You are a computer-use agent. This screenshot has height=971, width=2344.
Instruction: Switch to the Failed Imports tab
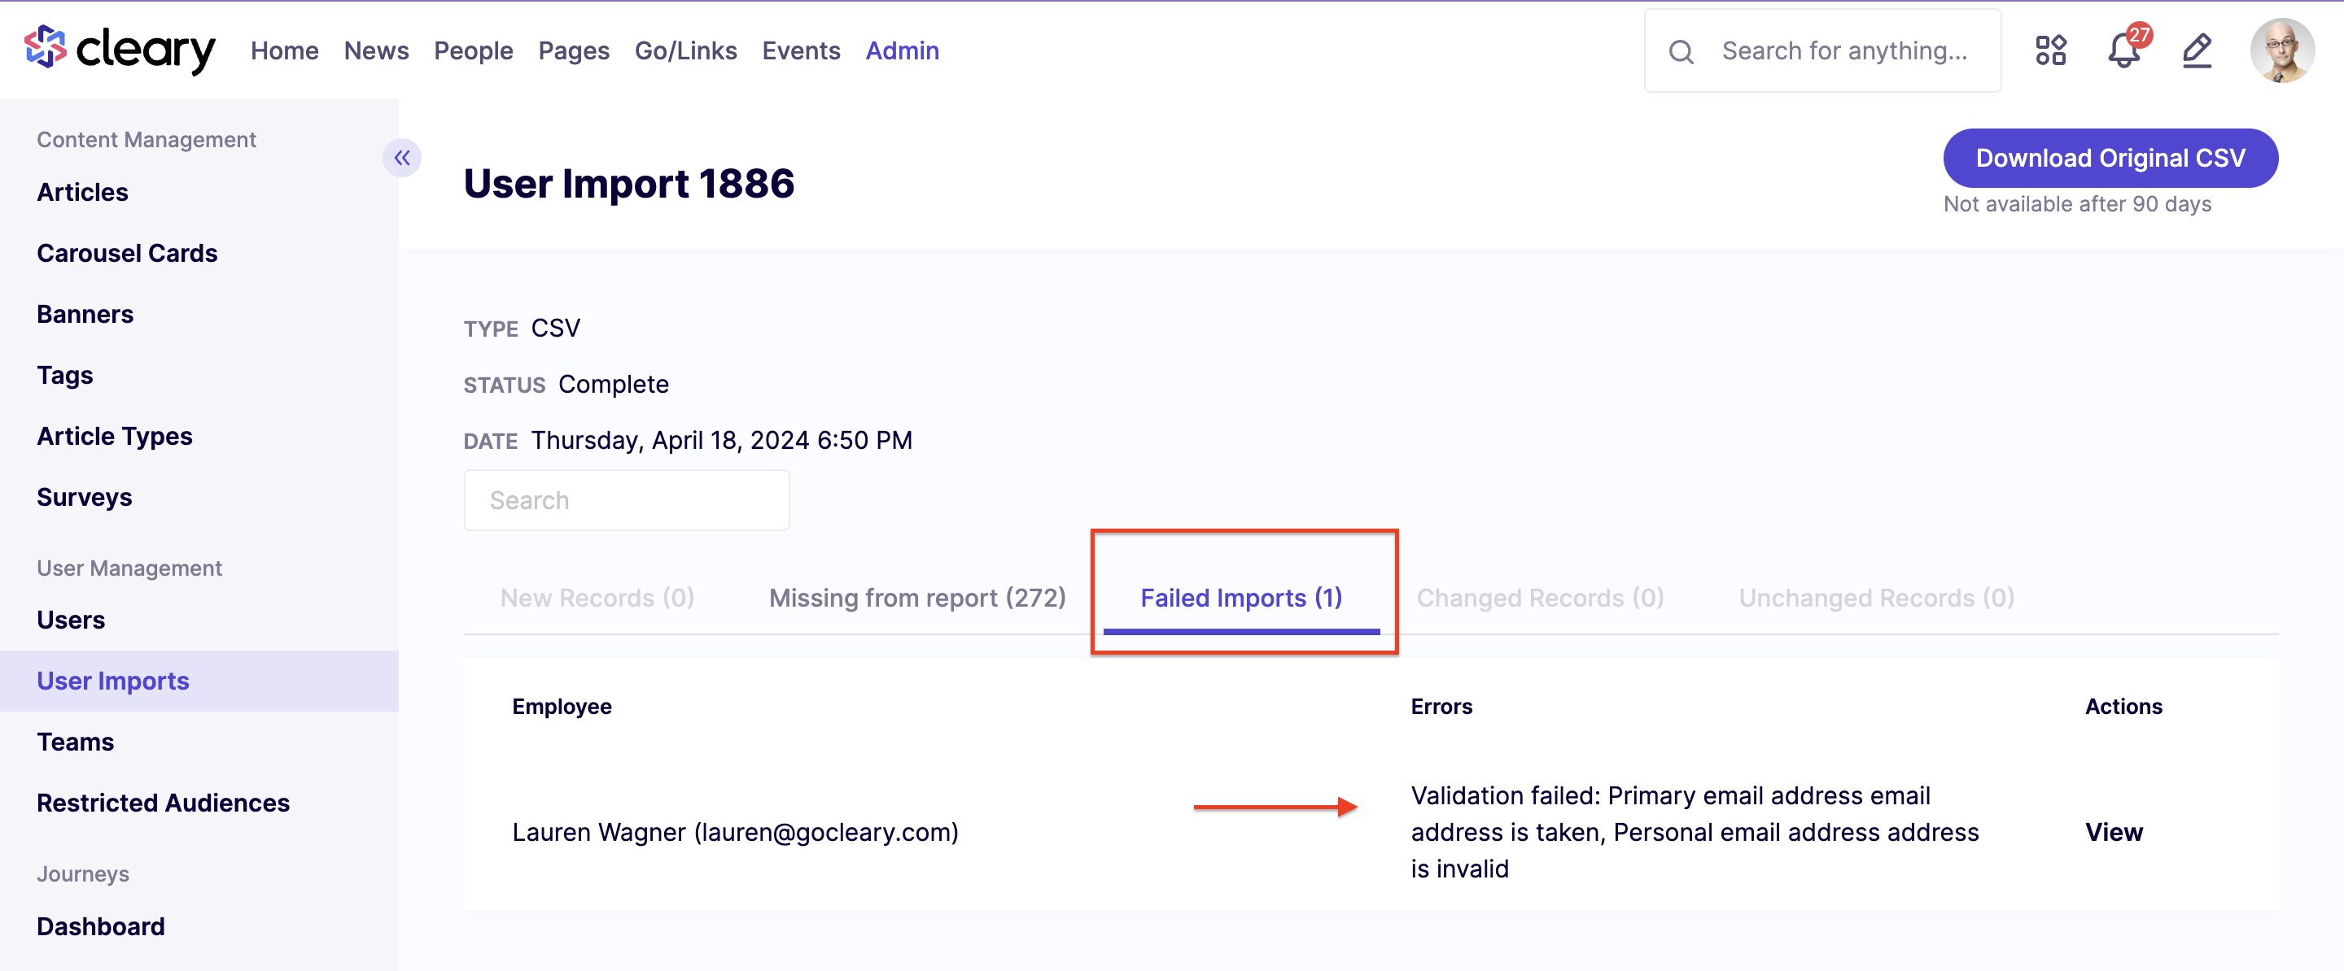point(1241,598)
